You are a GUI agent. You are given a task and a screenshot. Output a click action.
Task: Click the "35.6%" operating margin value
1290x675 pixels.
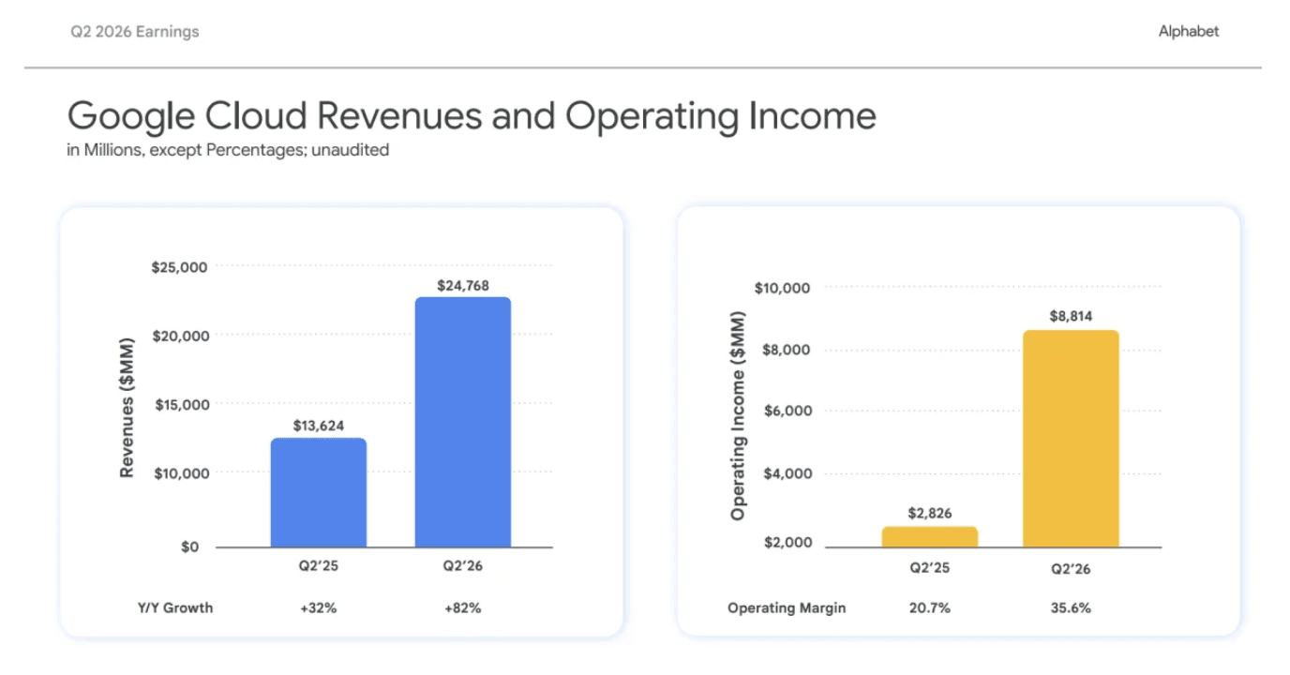pyautogui.click(x=1071, y=607)
